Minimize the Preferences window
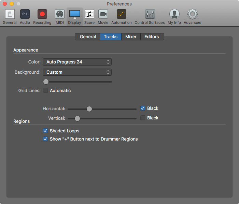239x204 pixels. [12, 4]
